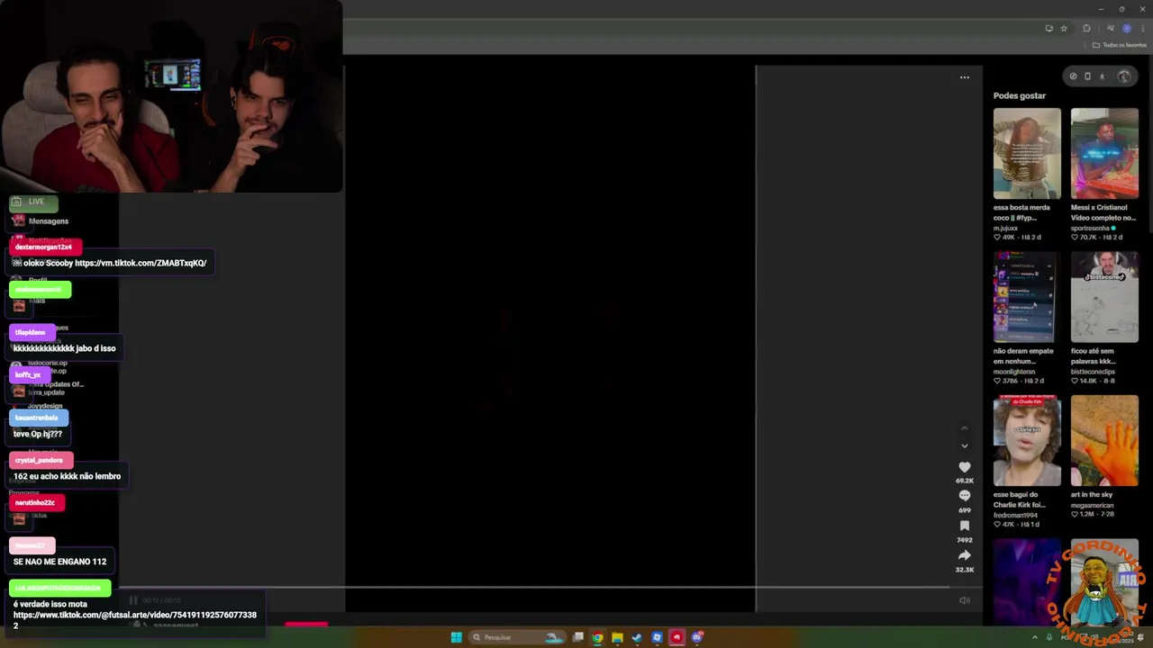The image size is (1153, 648).
Task: Expand the system tray hidden icons chevron
Action: (x=1034, y=637)
